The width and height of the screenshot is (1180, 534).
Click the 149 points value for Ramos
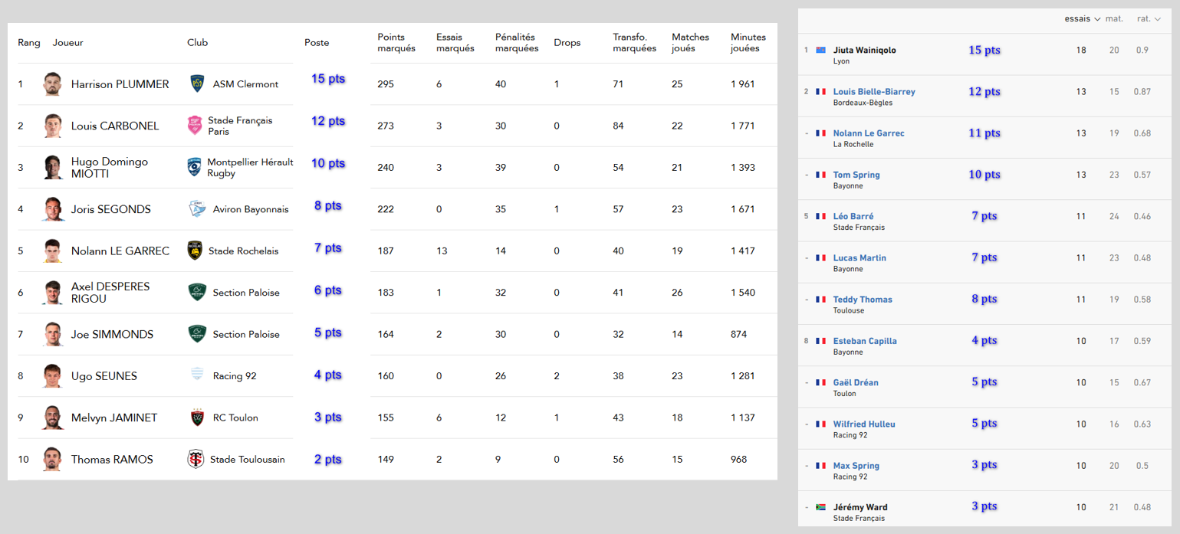coord(386,460)
